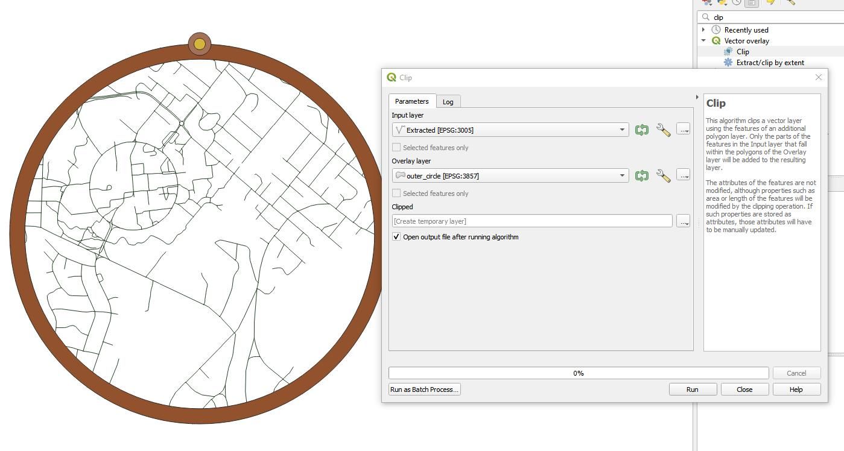Viewport: 844px width, 451px height.
Task: Select Clip algorithm in the toolbox tree
Action: click(743, 52)
